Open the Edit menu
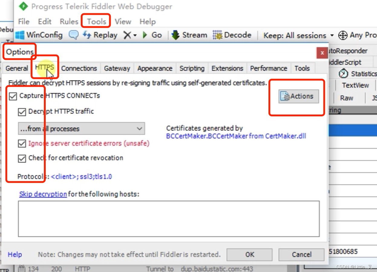The image size is (377, 272). (x=45, y=21)
